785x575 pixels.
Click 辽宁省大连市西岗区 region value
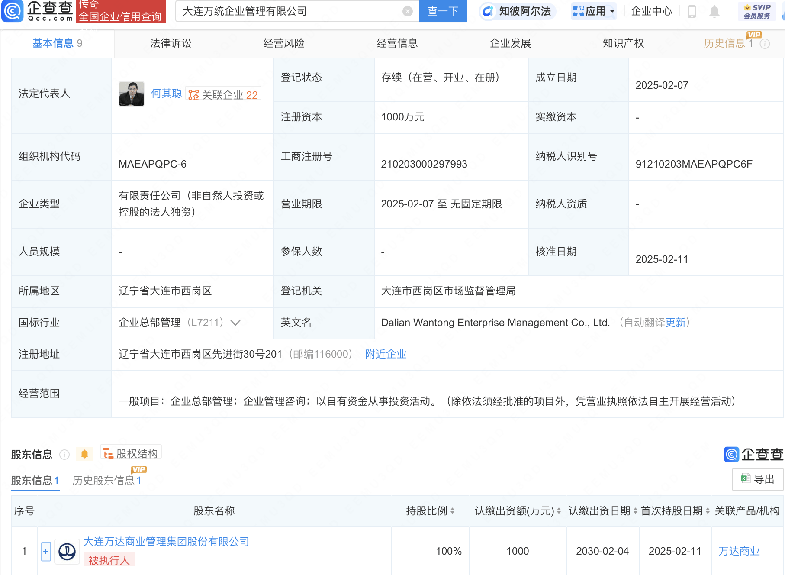click(x=165, y=291)
